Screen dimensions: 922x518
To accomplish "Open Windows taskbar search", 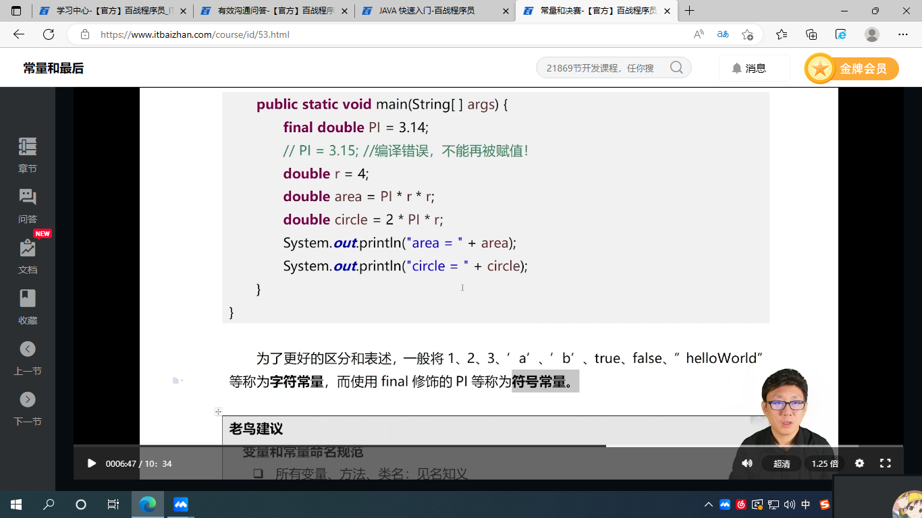I will pyautogui.click(x=49, y=504).
